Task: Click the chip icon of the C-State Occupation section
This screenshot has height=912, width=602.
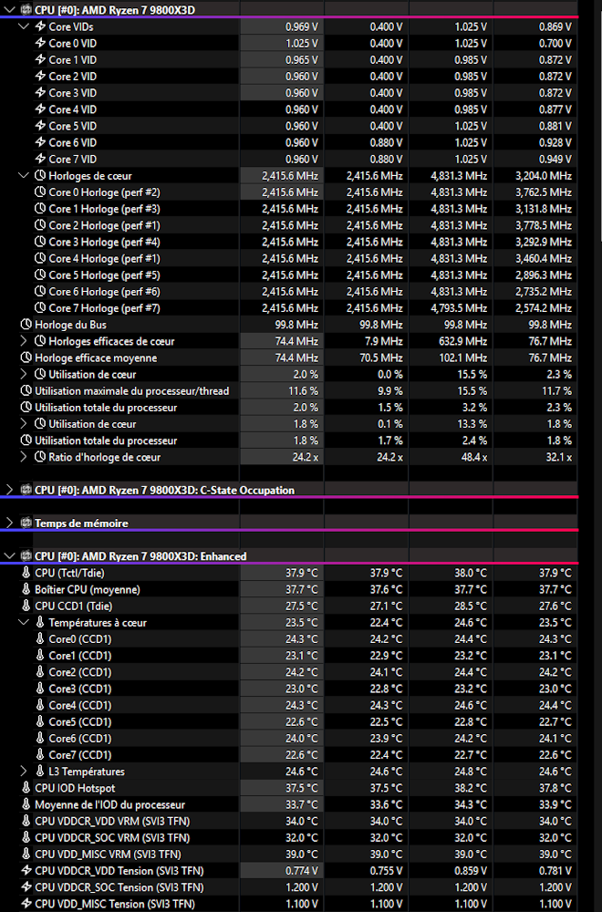Action: click(x=26, y=490)
